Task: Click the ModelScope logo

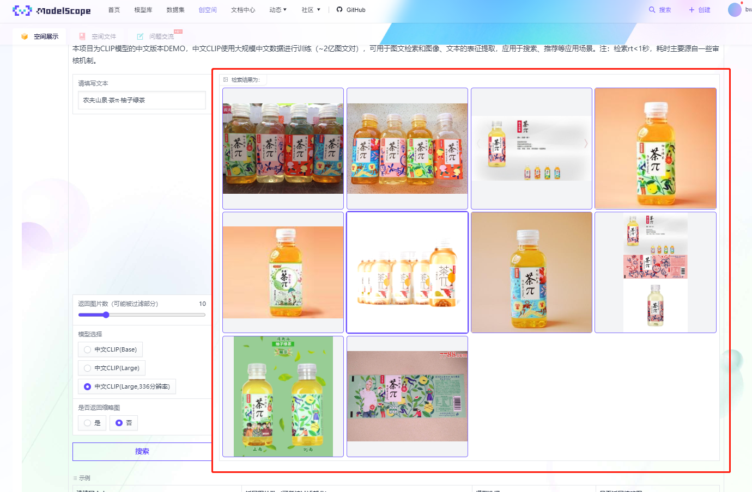Action: coord(52,10)
